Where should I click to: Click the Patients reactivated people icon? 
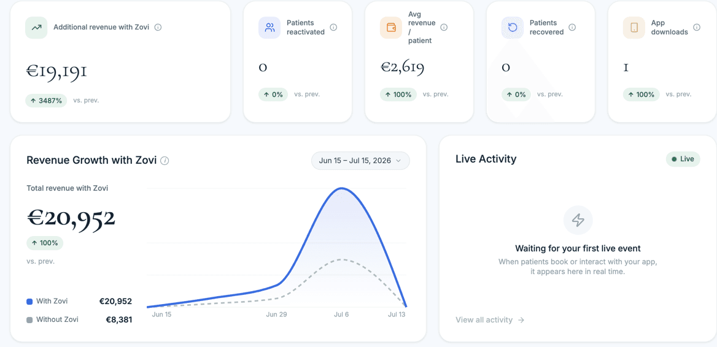269,28
